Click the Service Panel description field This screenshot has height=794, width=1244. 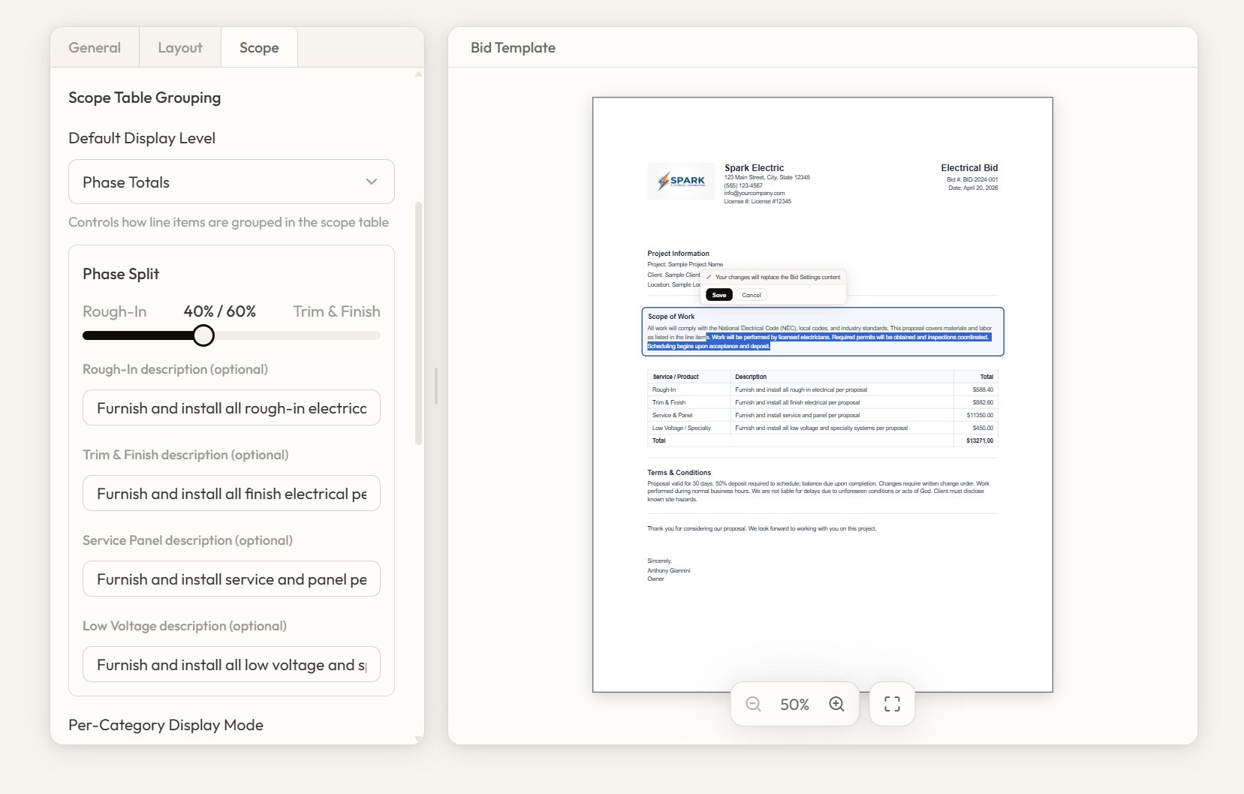230,579
